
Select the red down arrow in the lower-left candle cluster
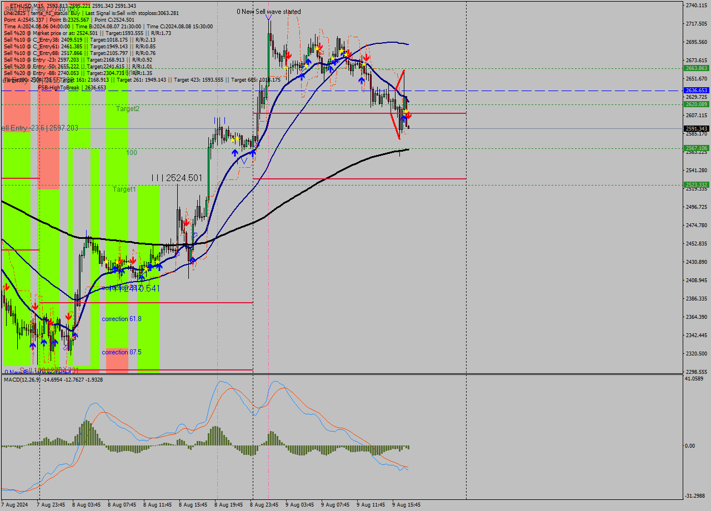(x=36, y=306)
